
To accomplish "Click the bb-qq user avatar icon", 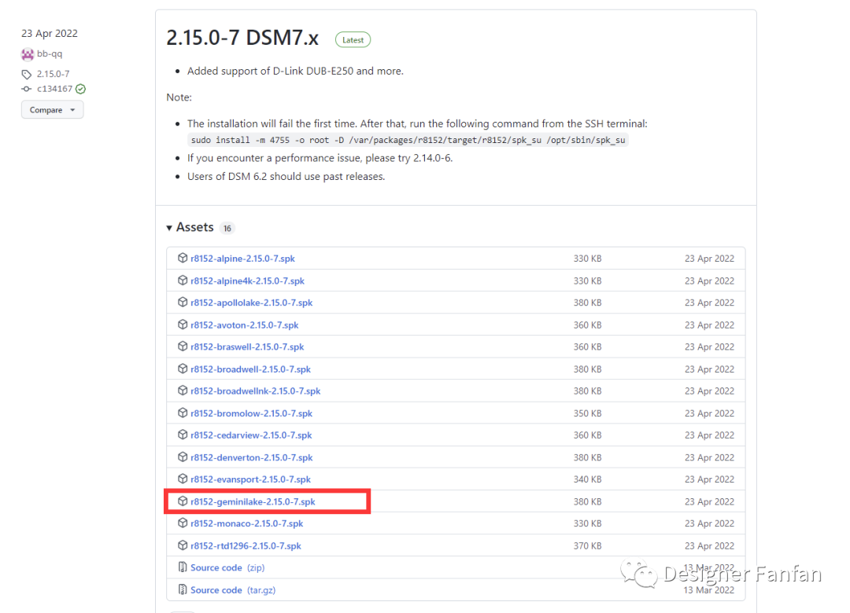I will [27, 54].
